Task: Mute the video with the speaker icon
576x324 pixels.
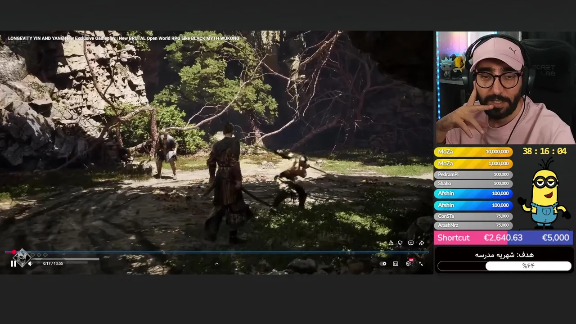Action: tap(31, 264)
